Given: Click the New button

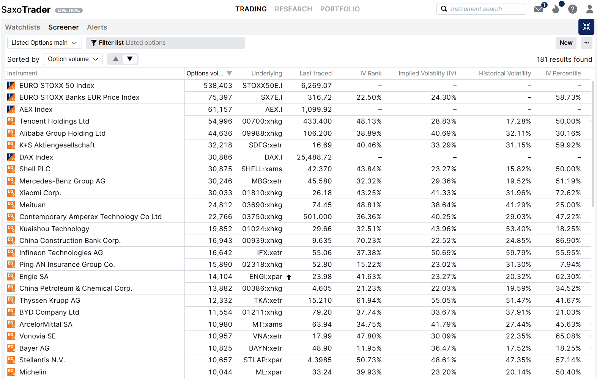Looking at the screenshot, I should [566, 43].
